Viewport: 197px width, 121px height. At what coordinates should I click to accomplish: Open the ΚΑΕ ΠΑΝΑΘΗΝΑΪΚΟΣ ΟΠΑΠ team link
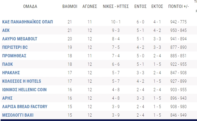tap(27, 22)
